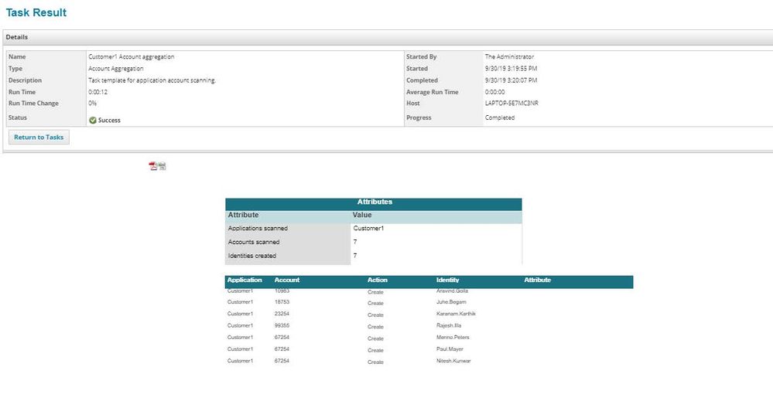Select account number 10983
The height and width of the screenshot is (394, 773).
(x=282, y=290)
